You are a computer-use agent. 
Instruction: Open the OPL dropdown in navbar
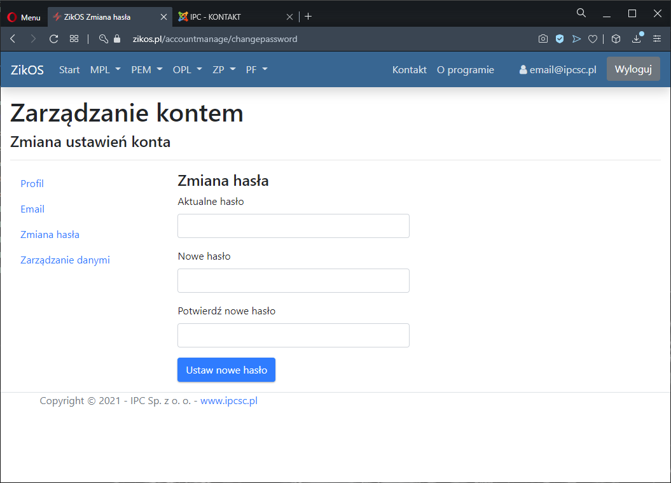pos(187,70)
